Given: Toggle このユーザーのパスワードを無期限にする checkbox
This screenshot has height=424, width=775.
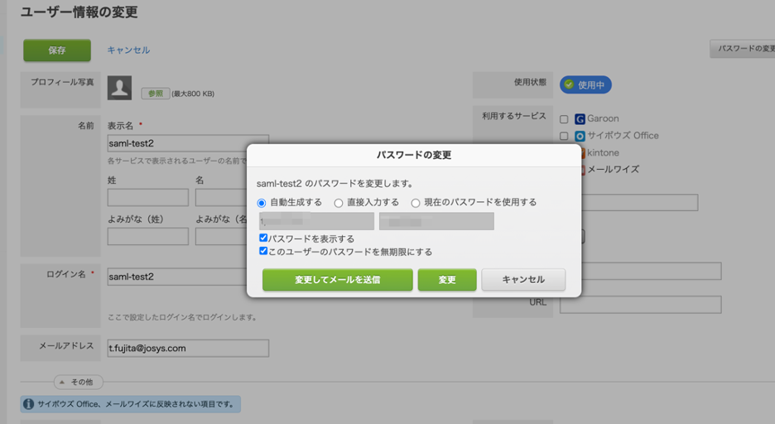Looking at the screenshot, I should click(263, 251).
